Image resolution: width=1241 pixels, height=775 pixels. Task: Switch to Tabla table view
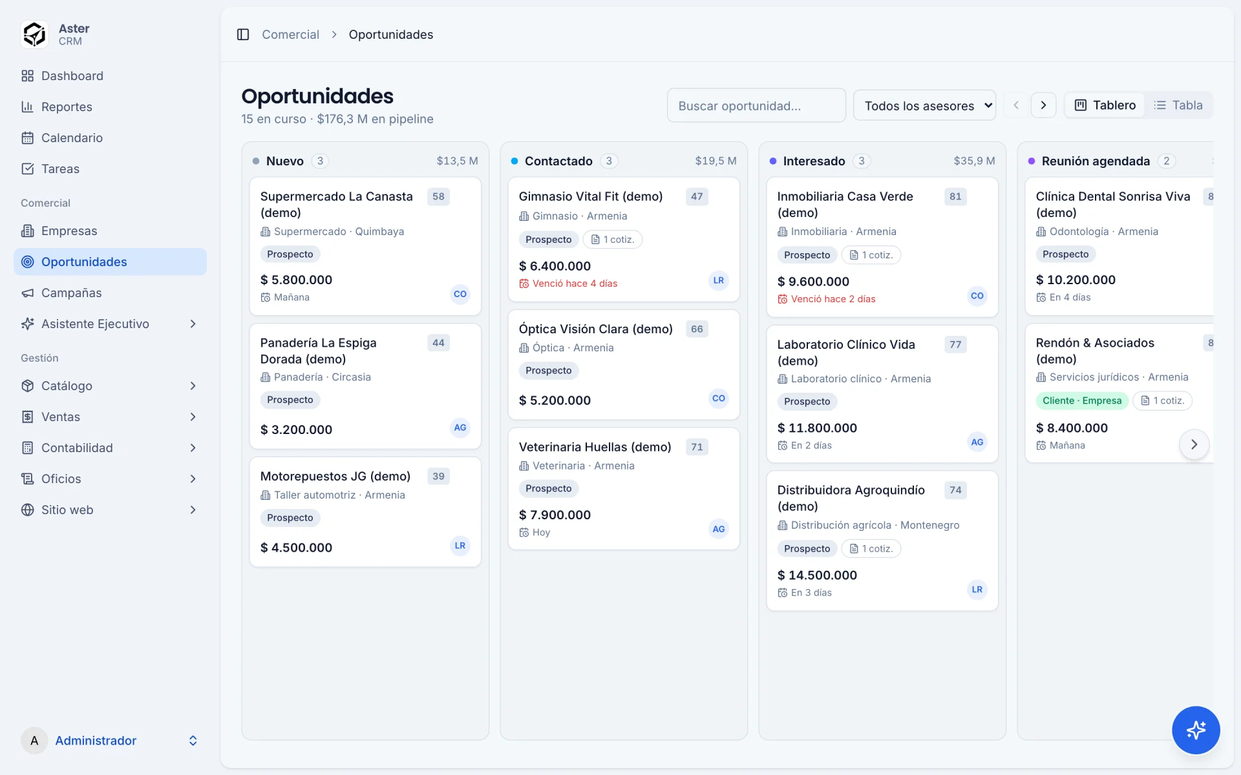pos(1178,105)
